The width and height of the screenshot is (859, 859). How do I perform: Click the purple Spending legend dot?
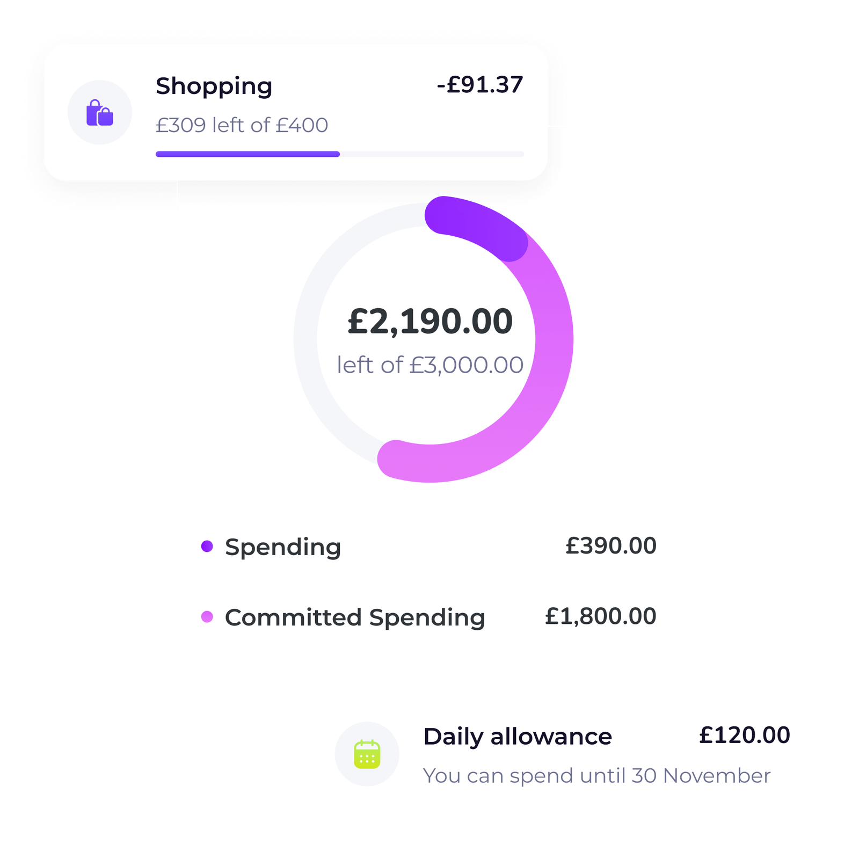(207, 547)
